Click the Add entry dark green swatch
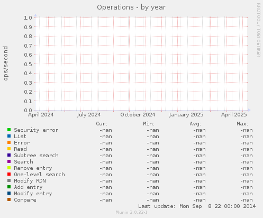Screen dimensions: 263x218 [9, 187]
